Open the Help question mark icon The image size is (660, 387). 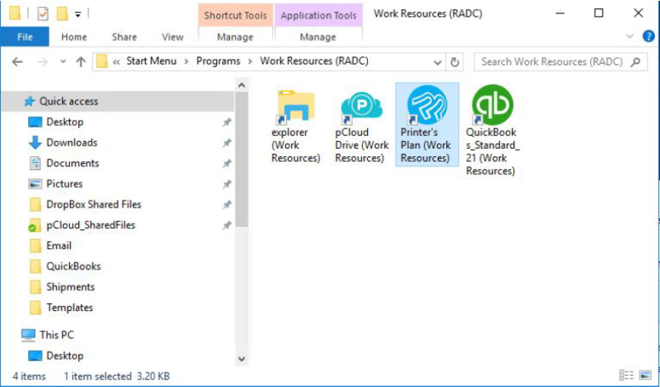649,36
